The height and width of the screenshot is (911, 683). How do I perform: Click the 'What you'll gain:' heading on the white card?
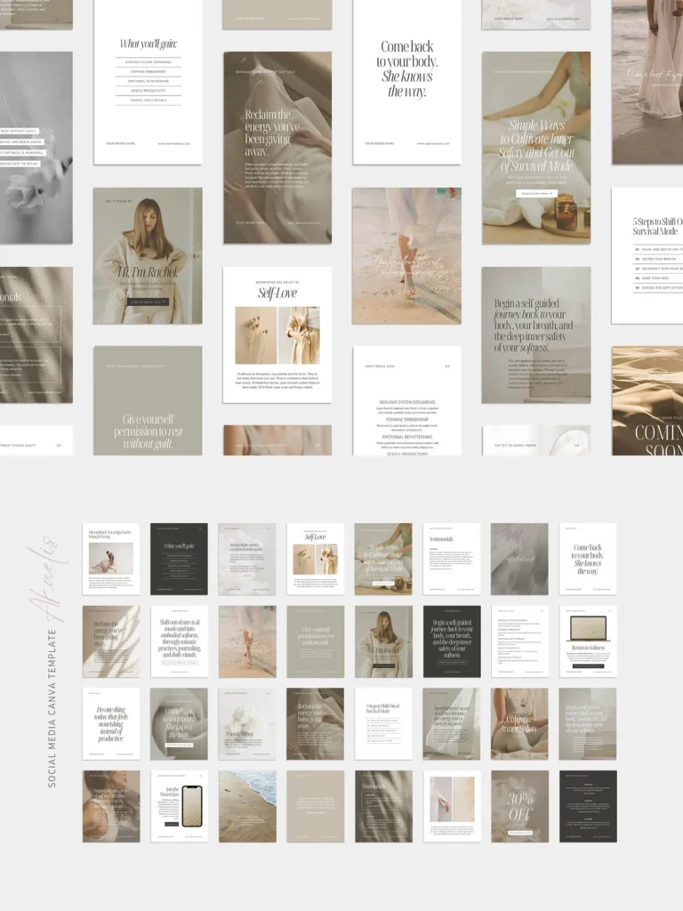(149, 44)
